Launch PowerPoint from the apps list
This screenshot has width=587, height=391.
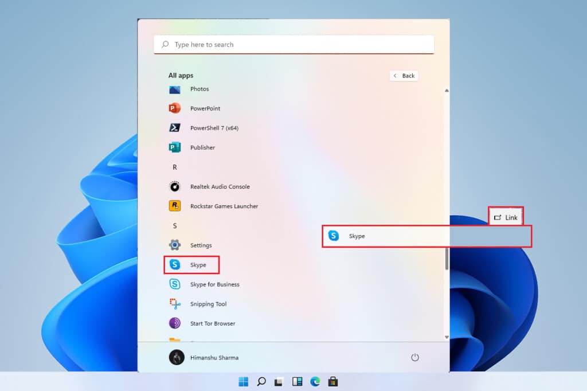tap(205, 108)
